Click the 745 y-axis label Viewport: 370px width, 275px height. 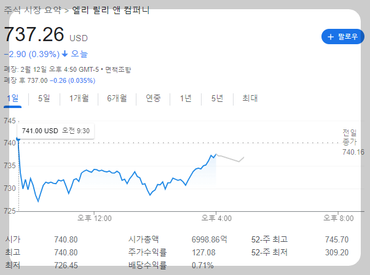[x=9, y=121]
